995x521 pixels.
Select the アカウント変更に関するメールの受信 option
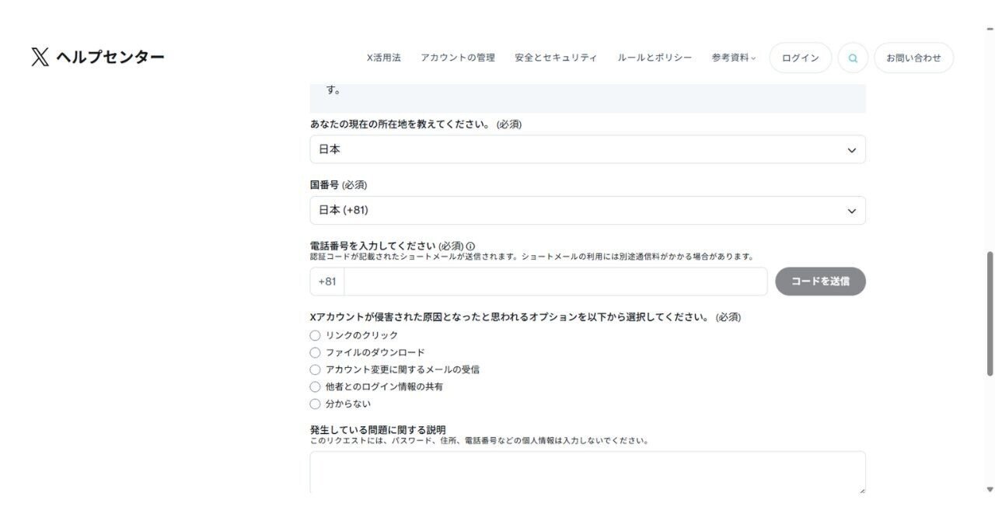click(316, 369)
